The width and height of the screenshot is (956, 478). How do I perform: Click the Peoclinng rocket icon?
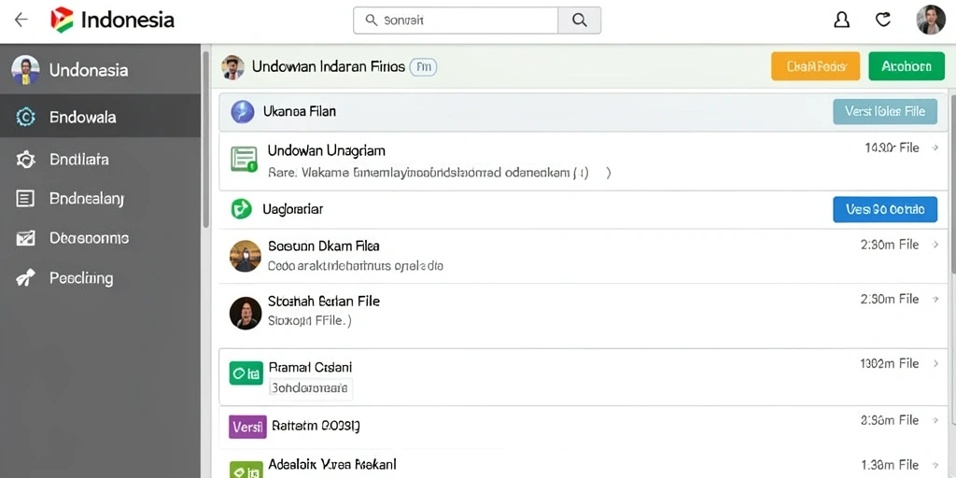tap(25, 278)
